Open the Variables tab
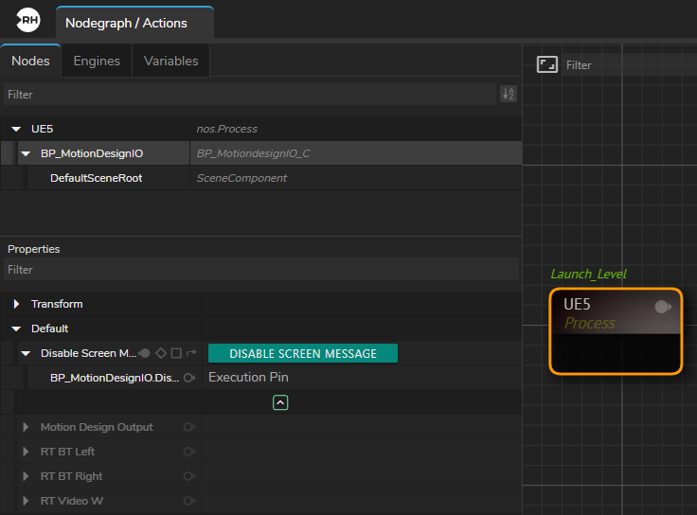 170,61
